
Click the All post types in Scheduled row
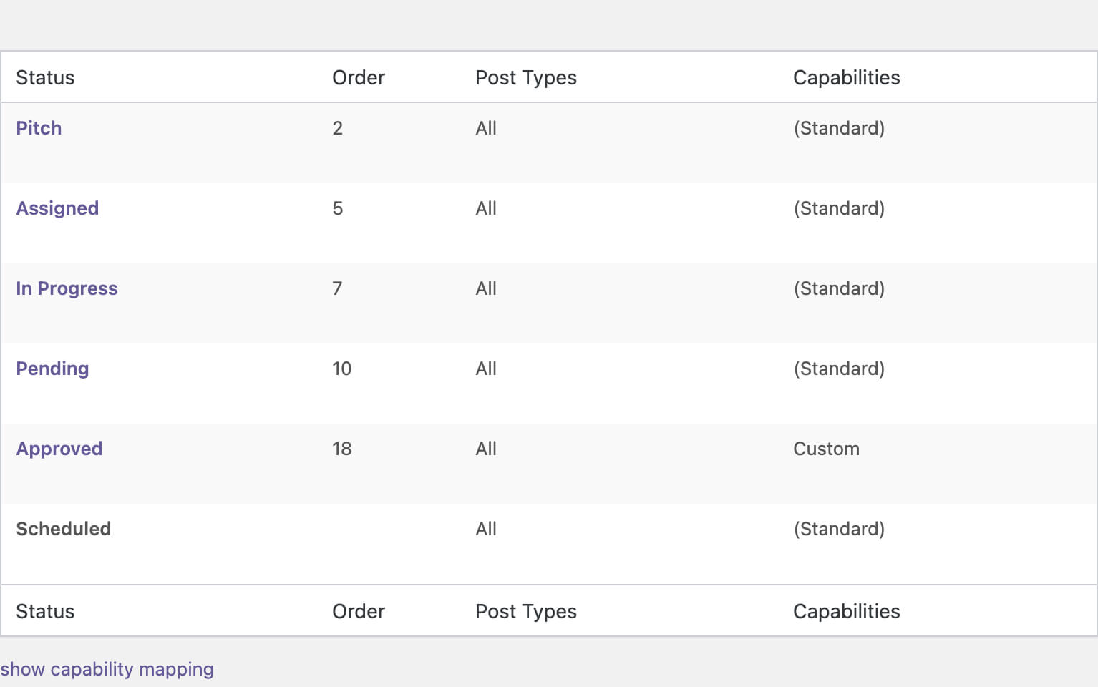[x=485, y=529]
